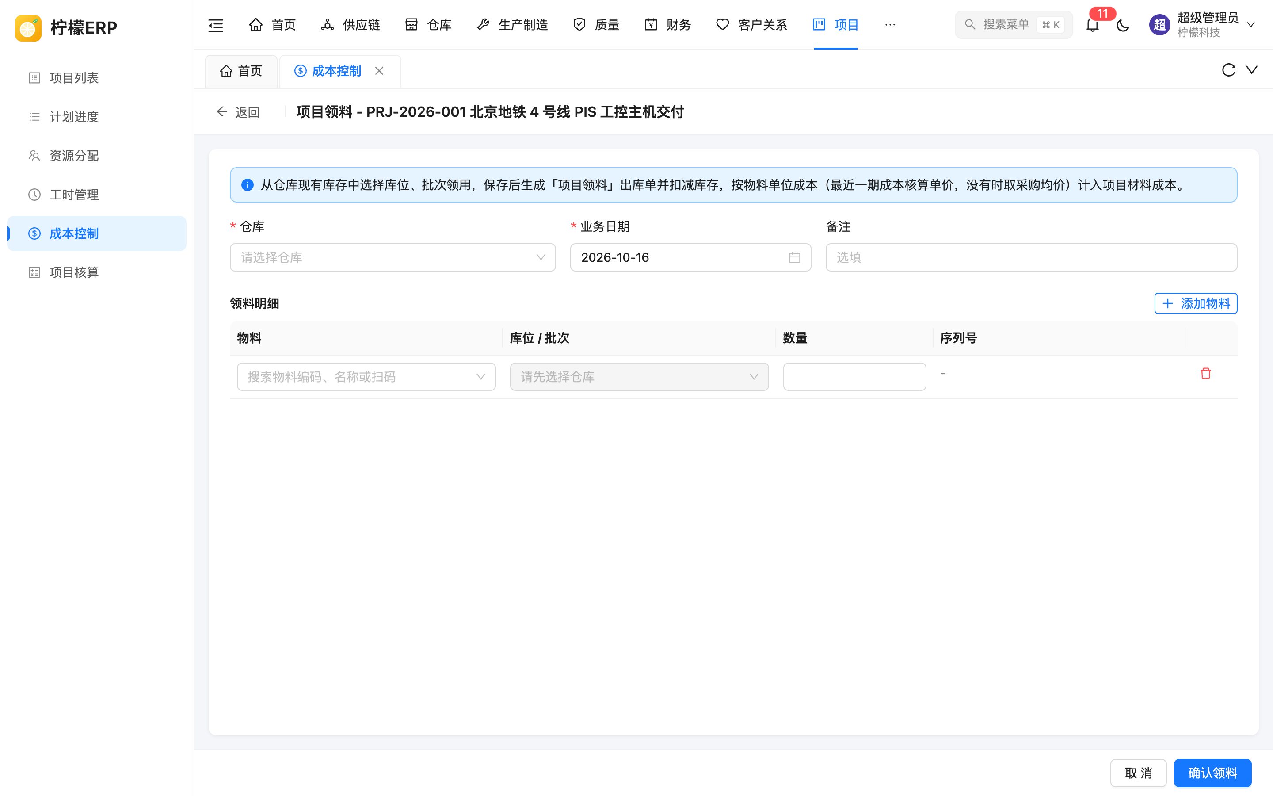This screenshot has height=796, width=1273.
Task: Toggle dark mode moon icon
Action: tap(1123, 25)
